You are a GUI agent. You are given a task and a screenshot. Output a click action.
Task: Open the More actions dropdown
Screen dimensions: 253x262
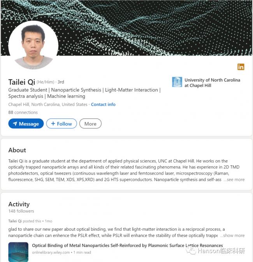[90, 124]
